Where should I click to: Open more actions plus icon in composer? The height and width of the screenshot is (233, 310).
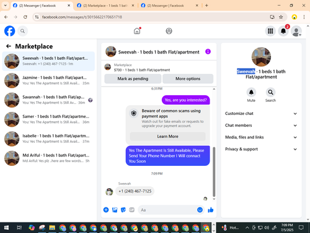tap(106, 210)
